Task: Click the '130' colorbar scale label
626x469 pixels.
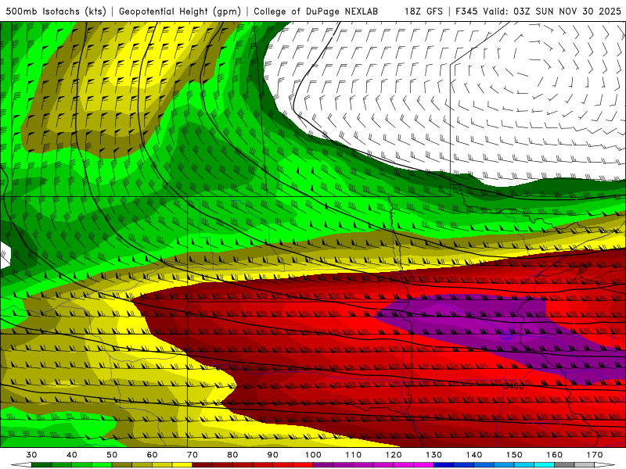Action: (x=434, y=455)
